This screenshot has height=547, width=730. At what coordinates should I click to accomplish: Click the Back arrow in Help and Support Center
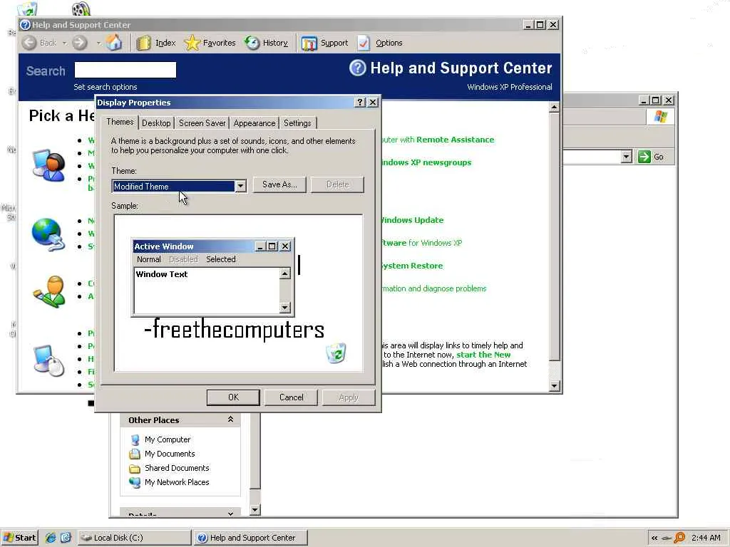point(29,43)
